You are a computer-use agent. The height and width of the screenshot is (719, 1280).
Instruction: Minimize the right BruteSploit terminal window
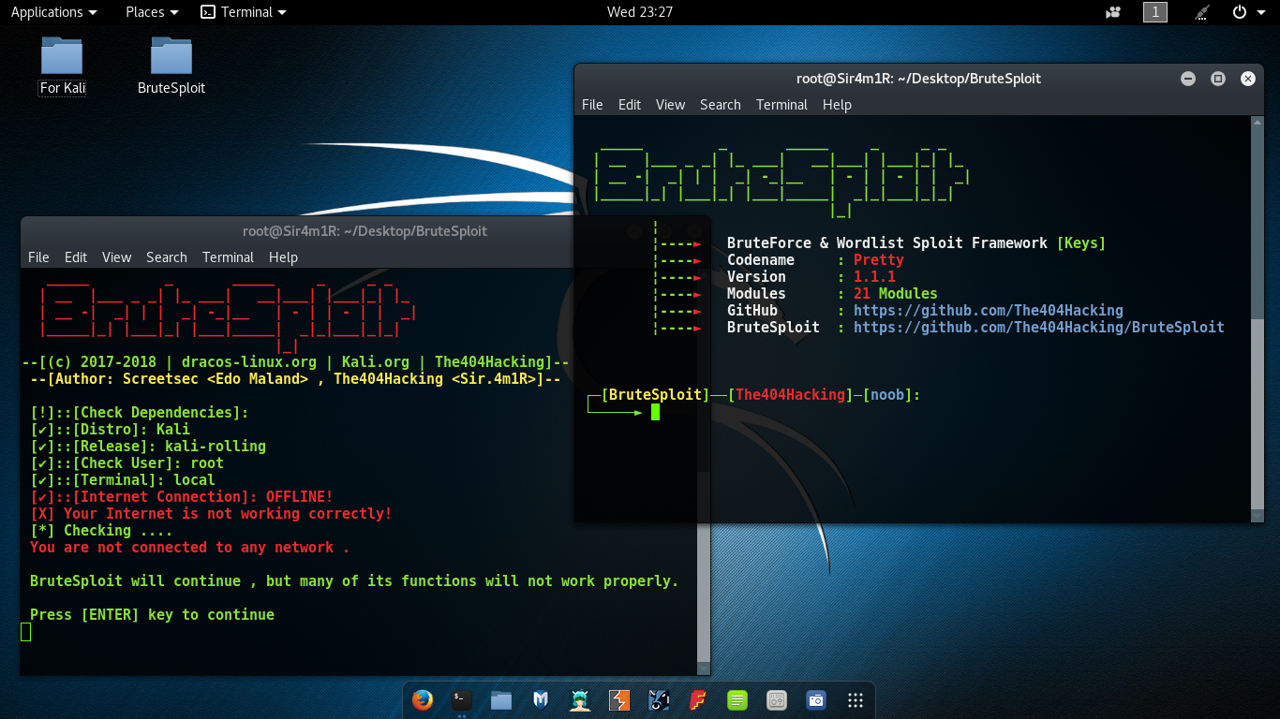(1188, 79)
